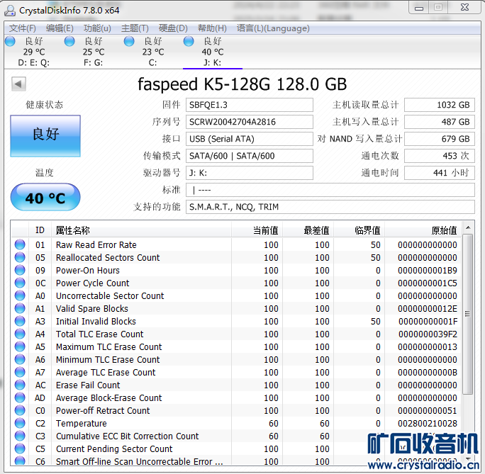The image size is (485, 474).
Task: Click status orb for Raw Read Error Rate
Action: click(20, 245)
